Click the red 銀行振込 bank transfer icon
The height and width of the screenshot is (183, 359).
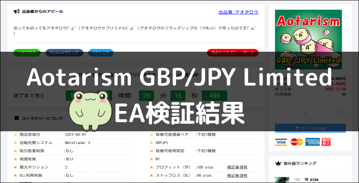pyautogui.click(x=326, y=142)
